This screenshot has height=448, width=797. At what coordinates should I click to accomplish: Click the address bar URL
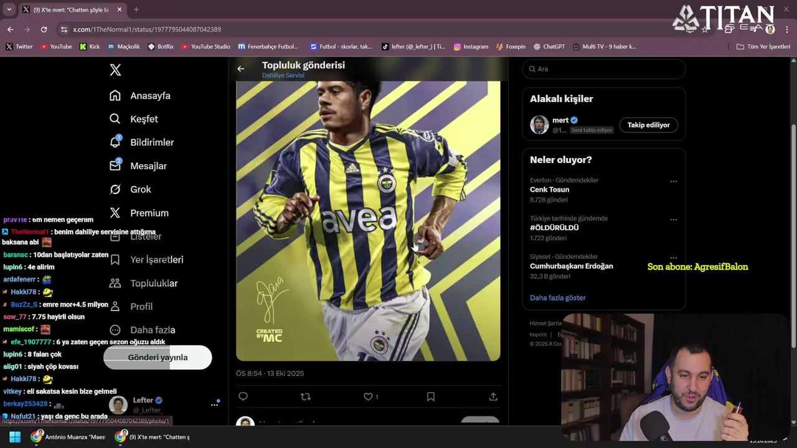coord(147,29)
